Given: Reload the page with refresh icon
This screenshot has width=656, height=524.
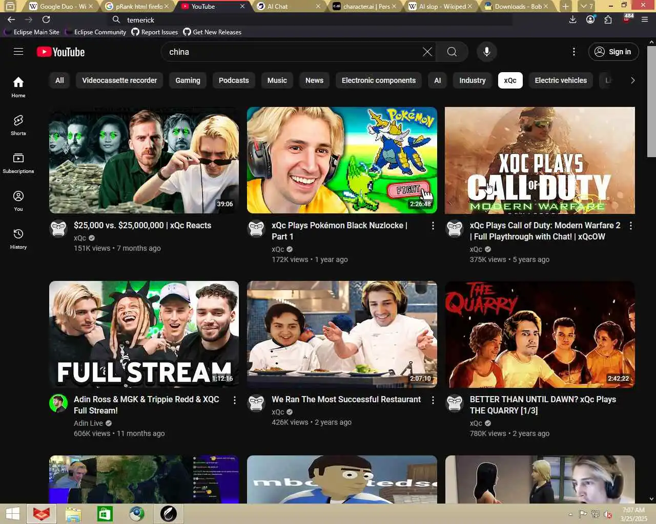Looking at the screenshot, I should 46,19.
